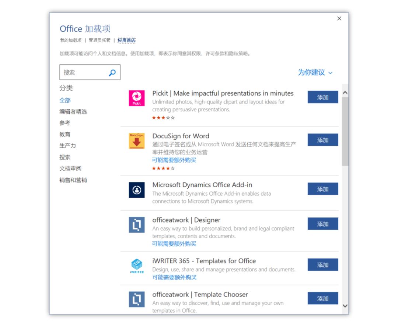Screen dimensions: 398x327
Task: Click the DocuSign star rating
Action: (163, 168)
